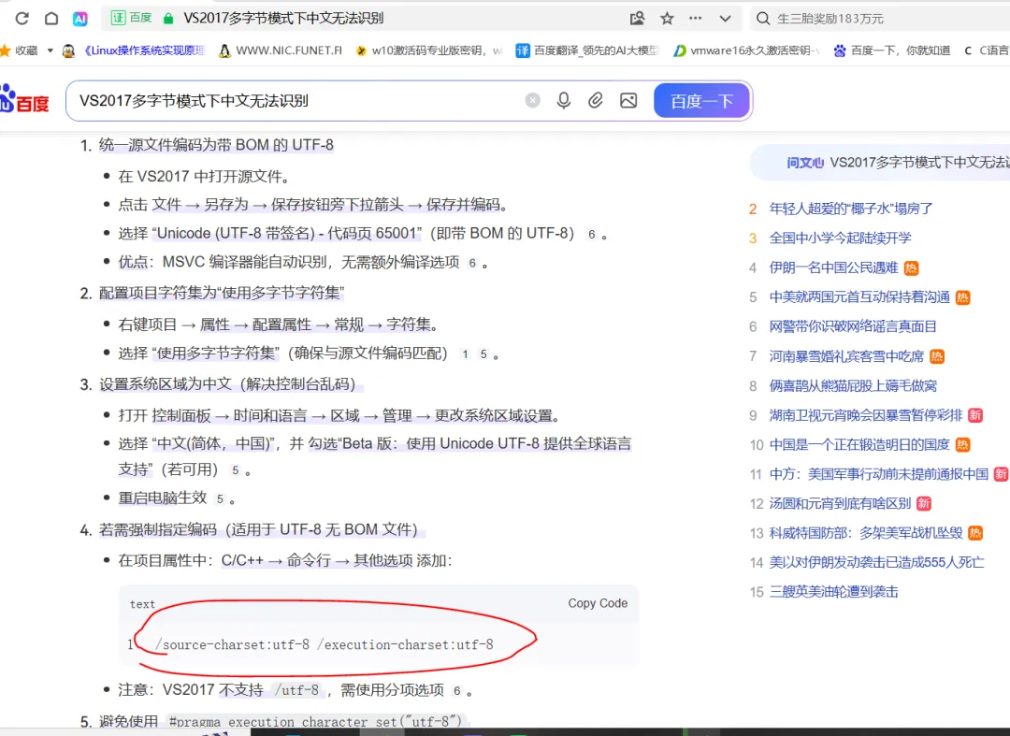Open hot topic 俩喜鹊从熊猫屁股上薅毛做窝
1010x736 pixels.
[x=853, y=385]
